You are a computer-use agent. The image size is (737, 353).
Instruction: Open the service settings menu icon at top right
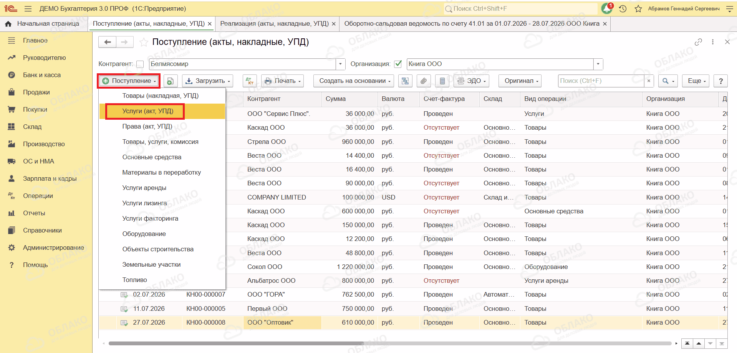[730, 8]
